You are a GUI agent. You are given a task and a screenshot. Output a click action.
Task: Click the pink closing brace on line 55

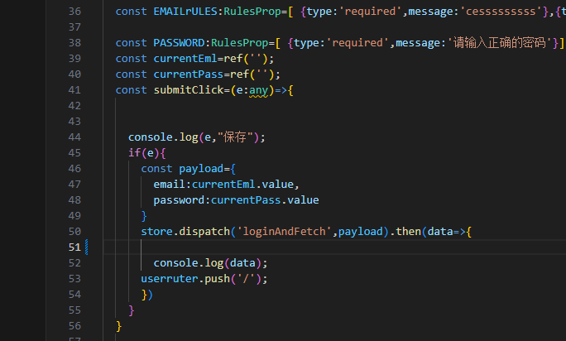coord(132,310)
